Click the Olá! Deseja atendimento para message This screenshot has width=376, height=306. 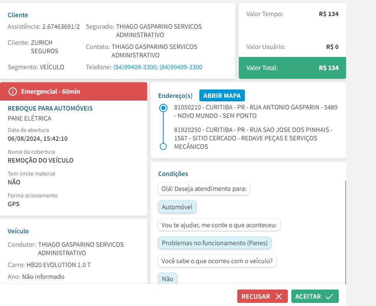click(x=204, y=189)
